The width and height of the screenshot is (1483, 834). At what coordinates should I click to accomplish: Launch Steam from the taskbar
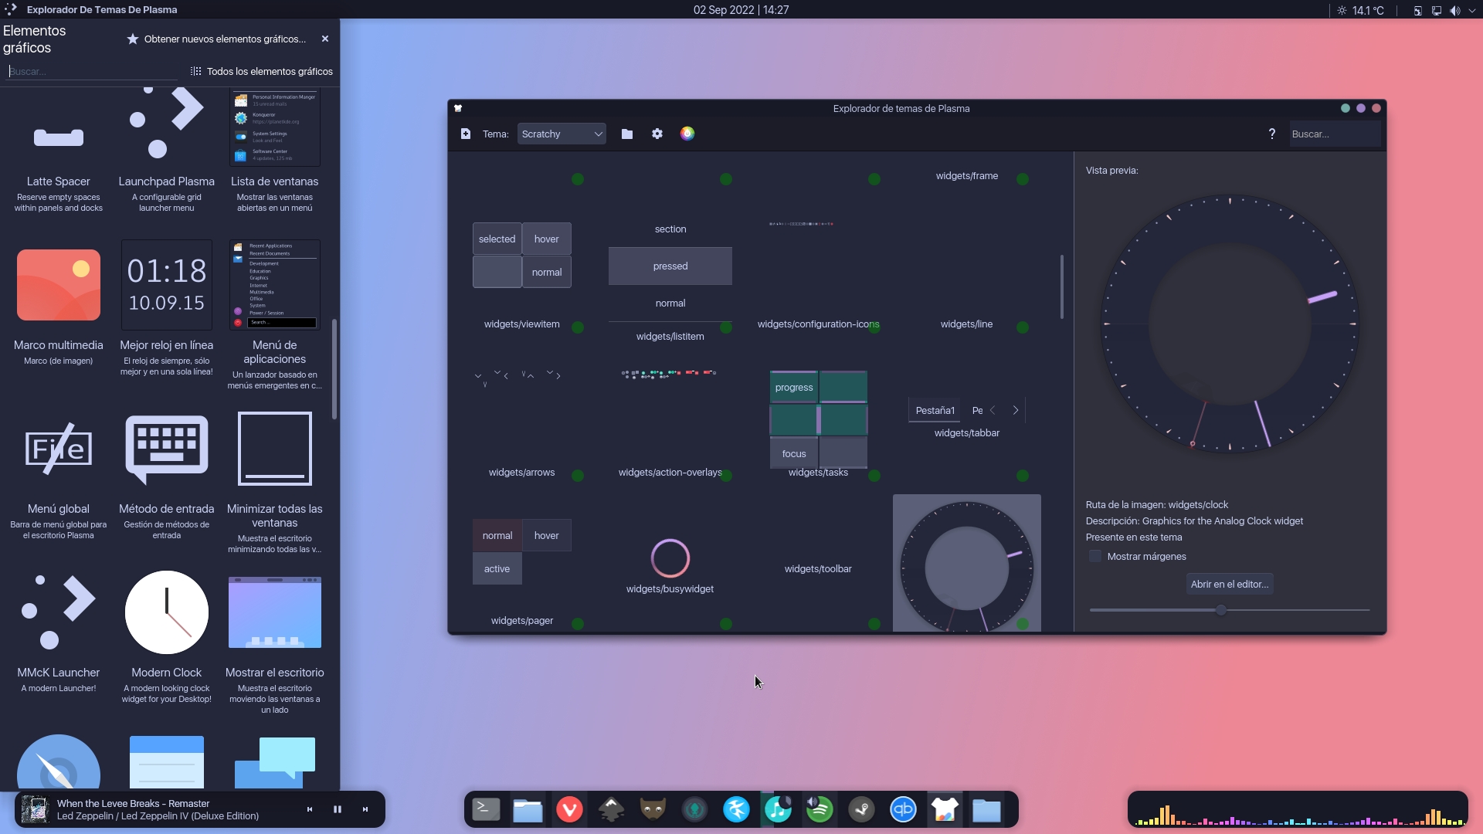(x=861, y=809)
